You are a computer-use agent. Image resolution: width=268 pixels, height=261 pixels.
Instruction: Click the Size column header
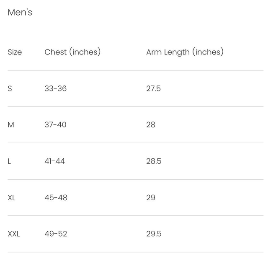[15, 52]
